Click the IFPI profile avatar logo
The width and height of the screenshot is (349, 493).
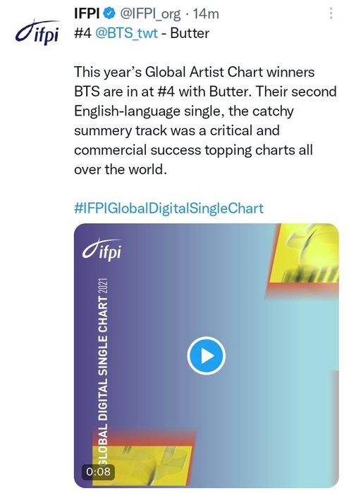tap(37, 32)
